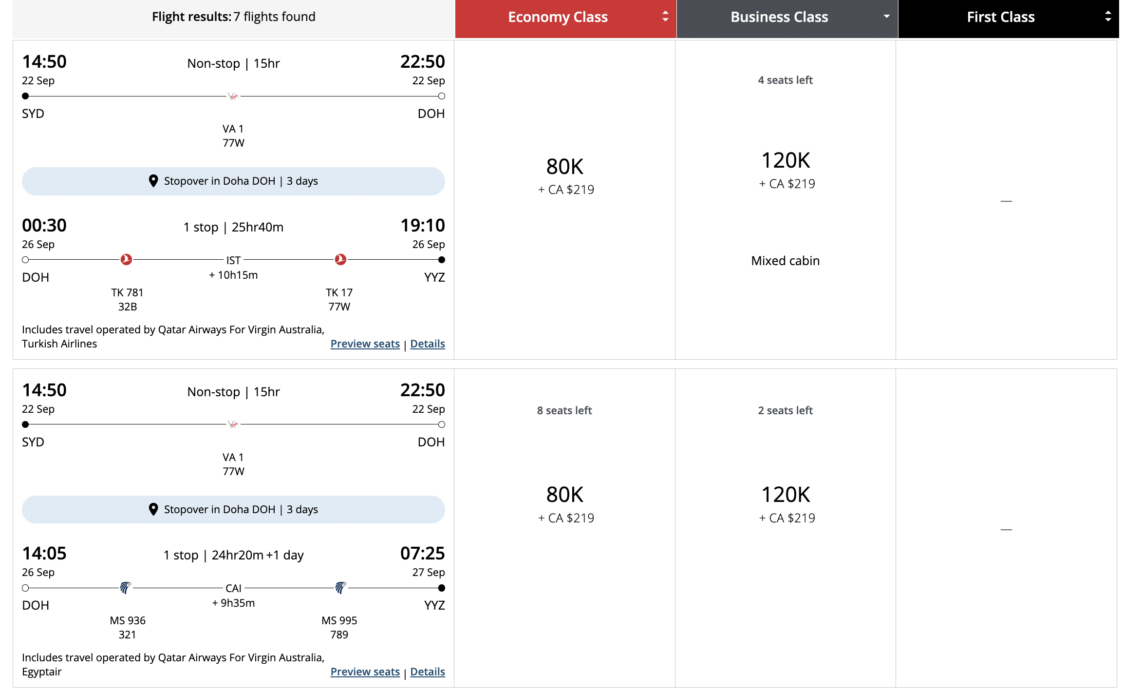The image size is (1123, 692).
Task: Click IST layover marker on first itinerary
Action: [233, 260]
